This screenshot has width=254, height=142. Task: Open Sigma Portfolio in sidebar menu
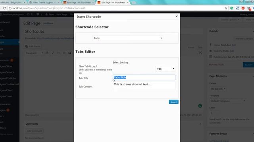point(8,78)
